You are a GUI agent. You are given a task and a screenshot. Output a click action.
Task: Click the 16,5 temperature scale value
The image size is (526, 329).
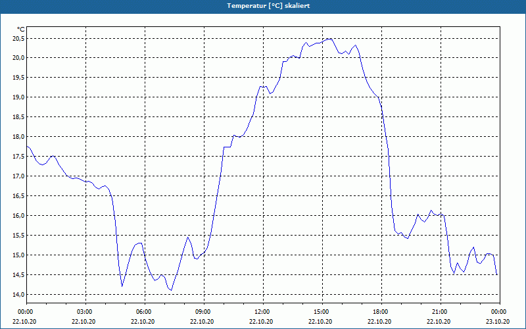pyautogui.click(x=18, y=196)
